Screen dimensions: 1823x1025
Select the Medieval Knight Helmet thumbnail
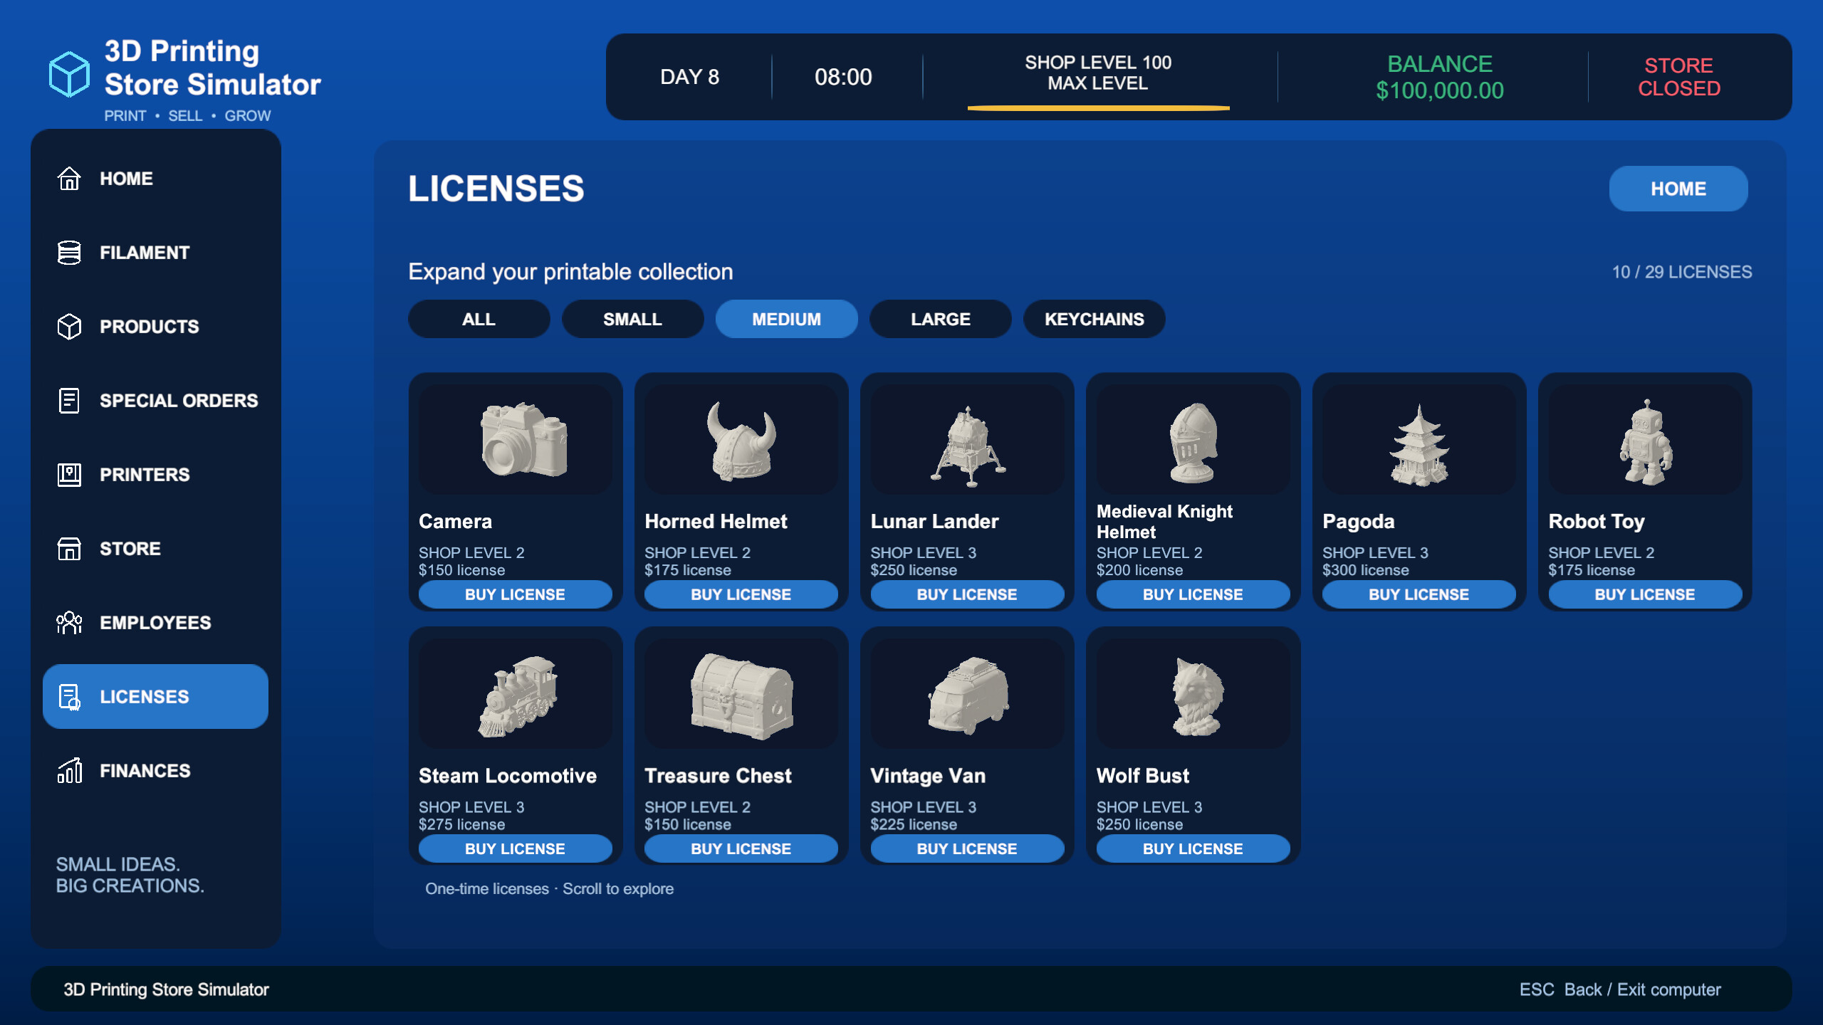click(x=1193, y=440)
